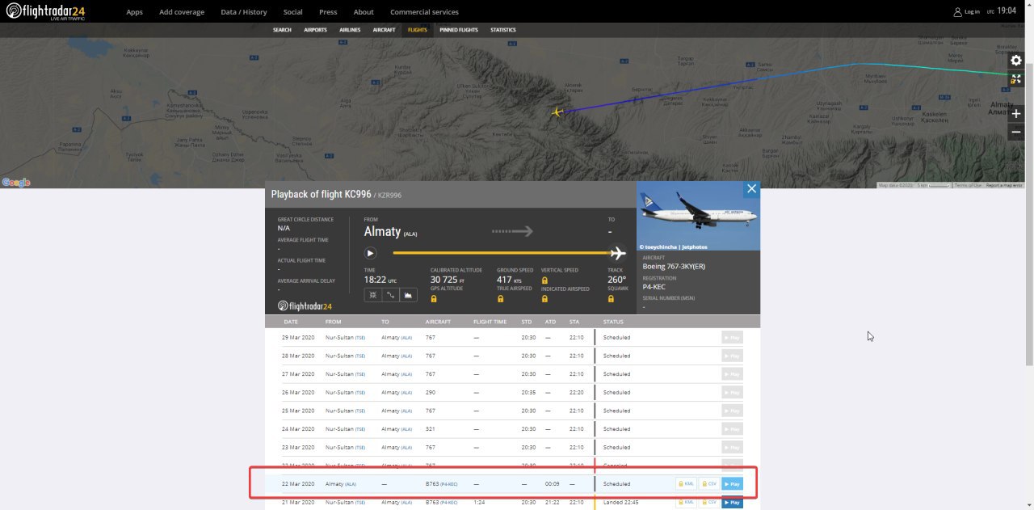Image resolution: width=1034 pixels, height=510 pixels.
Task: Toggle the map fullscreen icon
Action: pyautogui.click(x=1016, y=79)
